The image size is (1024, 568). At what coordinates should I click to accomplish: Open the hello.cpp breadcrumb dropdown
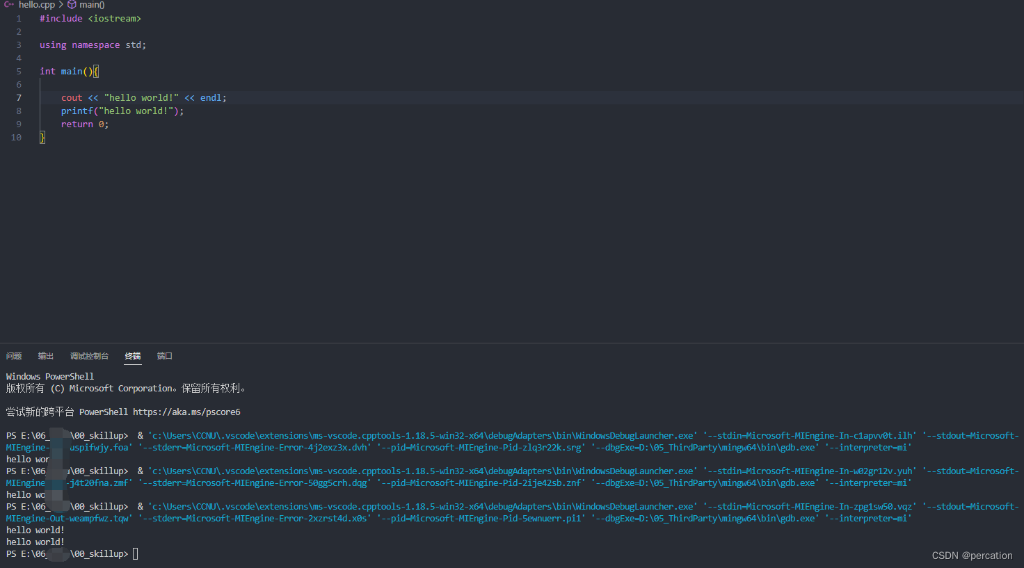point(38,5)
